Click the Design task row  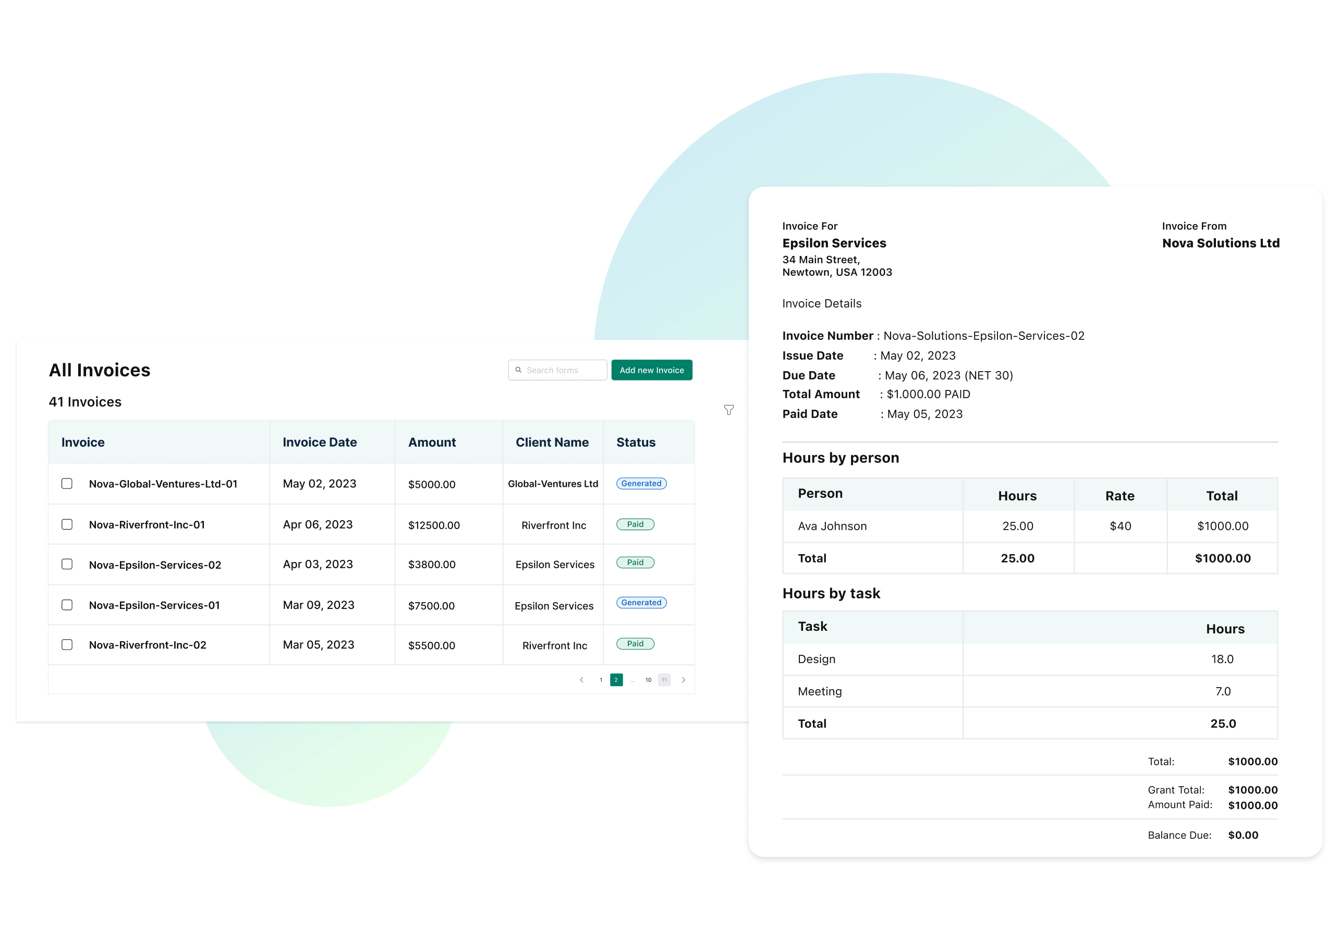coord(1030,659)
